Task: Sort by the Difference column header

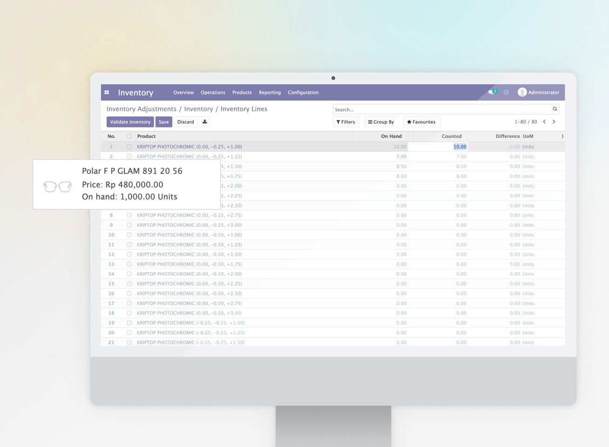Action: point(507,136)
